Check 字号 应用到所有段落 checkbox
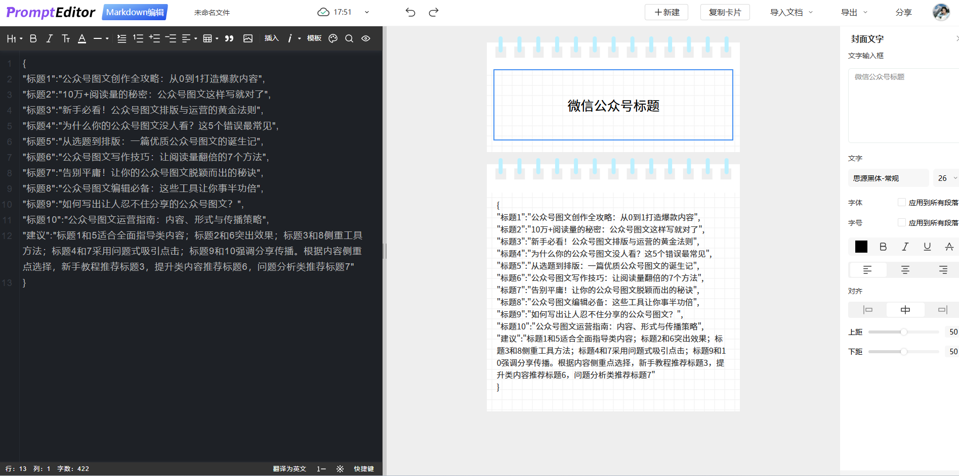The height and width of the screenshot is (476, 959). click(x=902, y=222)
